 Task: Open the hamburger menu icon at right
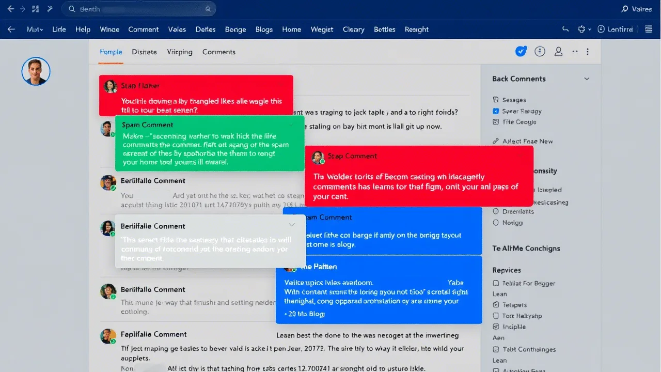[x=649, y=29]
